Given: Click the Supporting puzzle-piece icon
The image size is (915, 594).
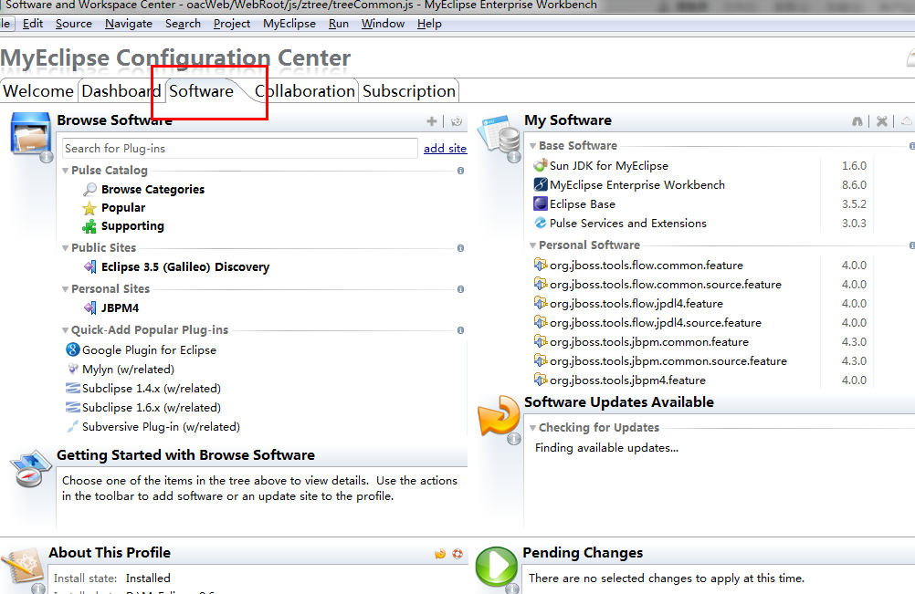Looking at the screenshot, I should pos(89,226).
